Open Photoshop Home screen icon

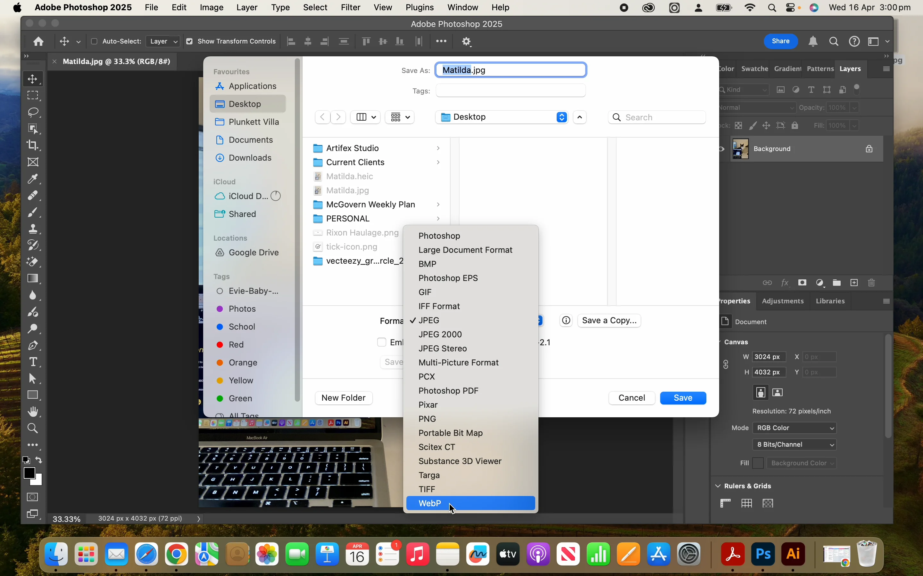click(38, 41)
